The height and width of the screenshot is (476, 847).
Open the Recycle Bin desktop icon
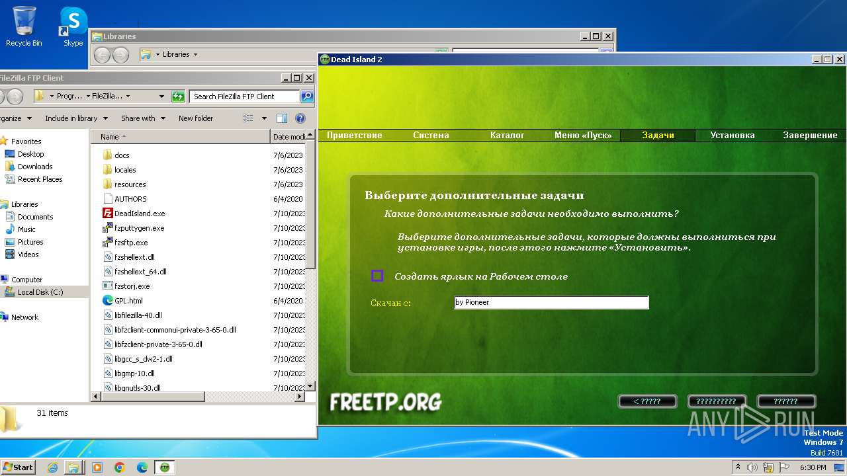[x=24, y=26]
